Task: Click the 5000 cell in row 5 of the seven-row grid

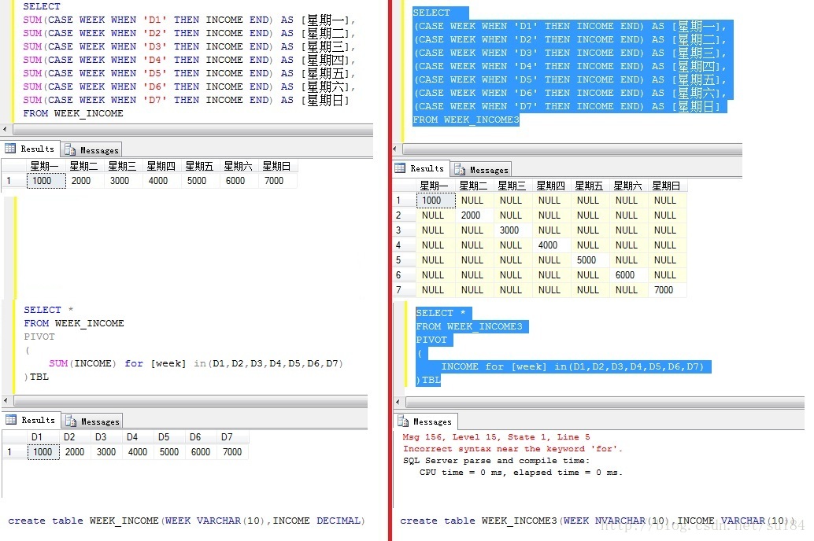Action: (x=590, y=259)
